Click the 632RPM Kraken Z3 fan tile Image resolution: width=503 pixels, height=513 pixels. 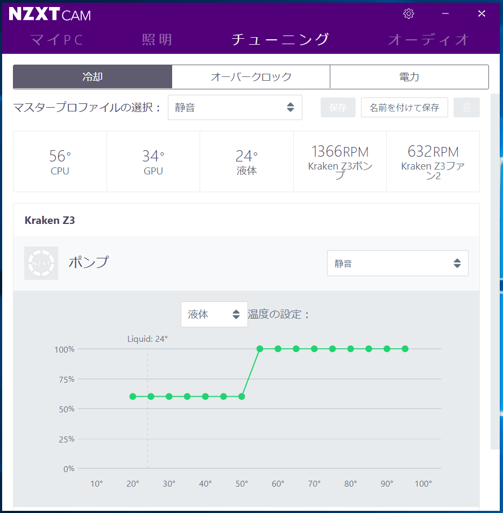(x=433, y=161)
